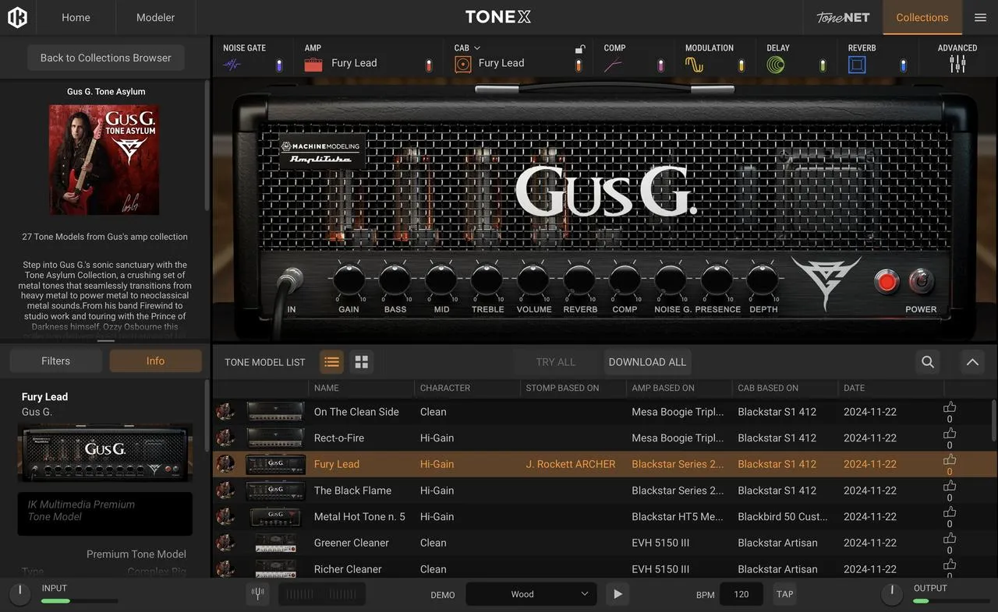The width and height of the screenshot is (998, 612).
Task: Collapse the tone model list panel
Action: tap(972, 362)
